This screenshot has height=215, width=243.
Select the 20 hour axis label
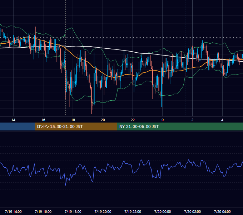pyautogui.click(x=103, y=120)
